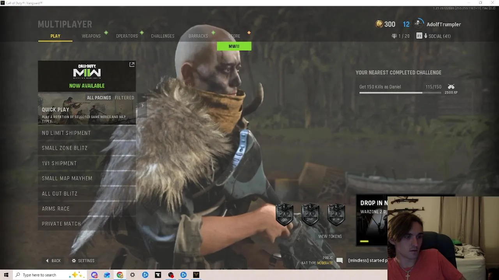Image resolution: width=499 pixels, height=280 pixels.
Task: Open the Outlook taskbar icon
Action: point(107,275)
